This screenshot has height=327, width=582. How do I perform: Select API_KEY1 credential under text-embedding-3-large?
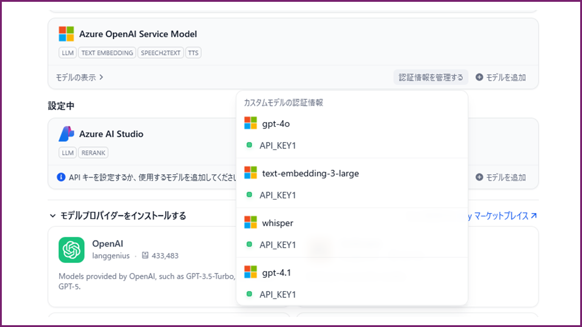pos(277,195)
